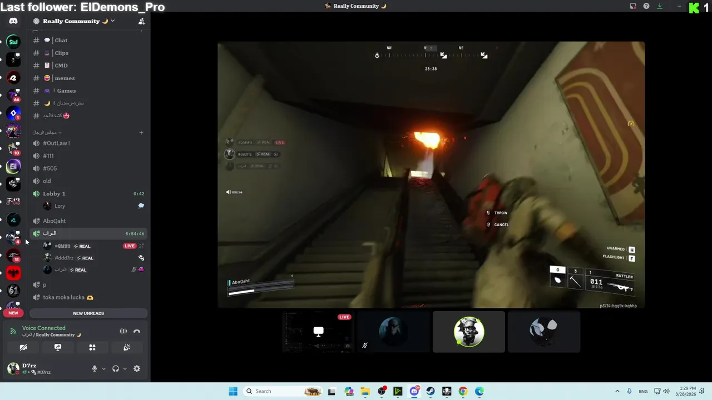Toggle headphone deafen in user panel
712x400 pixels.
[x=116, y=368]
